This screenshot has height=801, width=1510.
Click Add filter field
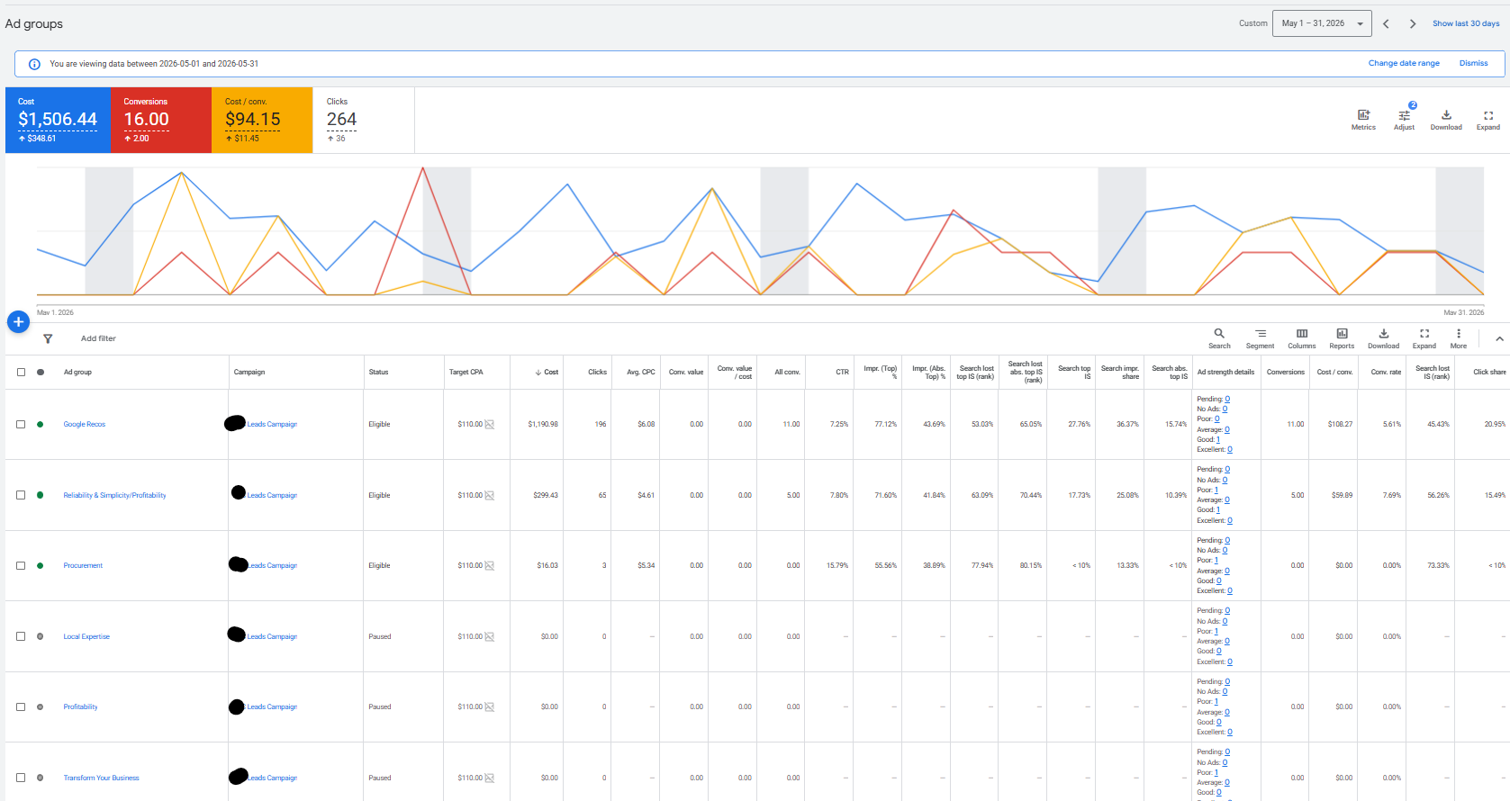point(98,339)
